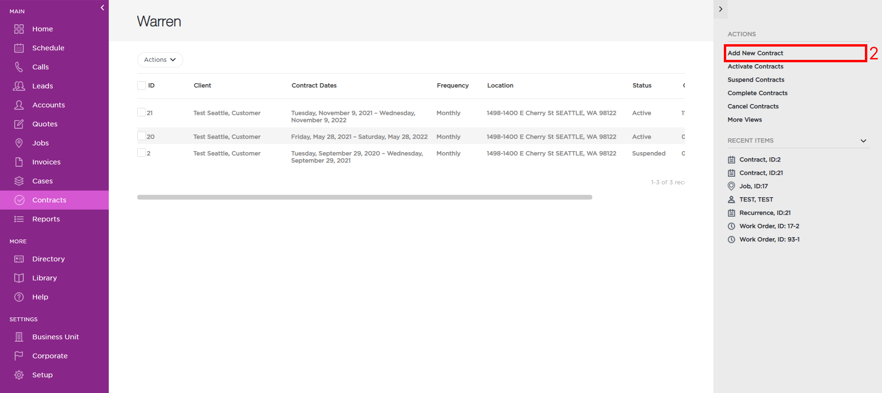Screen dimensions: 882x393
Task: Click '1-3 of 3' record count text
Action: [668, 182]
